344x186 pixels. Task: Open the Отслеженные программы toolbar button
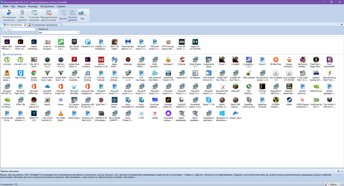tap(9, 15)
